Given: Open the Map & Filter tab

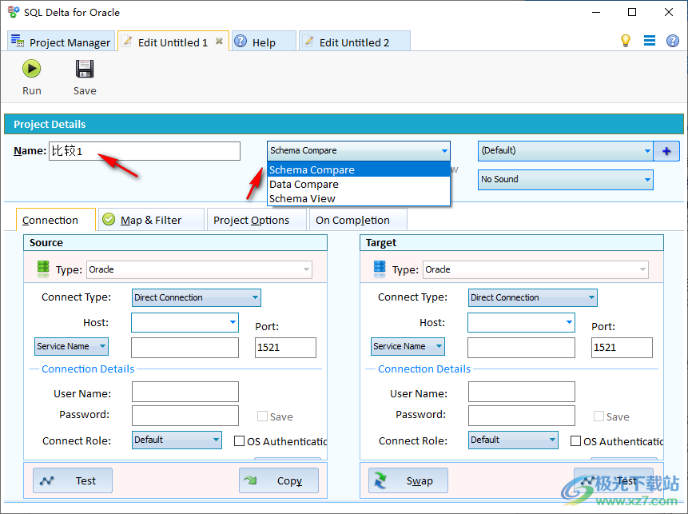Looking at the screenshot, I should point(151,220).
